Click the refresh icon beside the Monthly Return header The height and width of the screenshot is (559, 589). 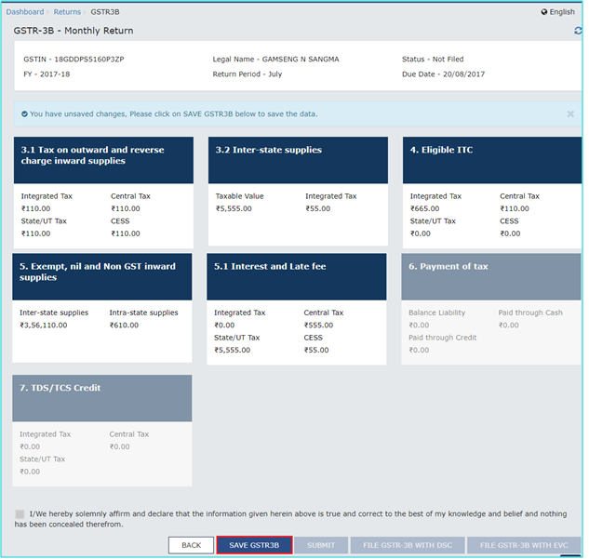point(578,31)
